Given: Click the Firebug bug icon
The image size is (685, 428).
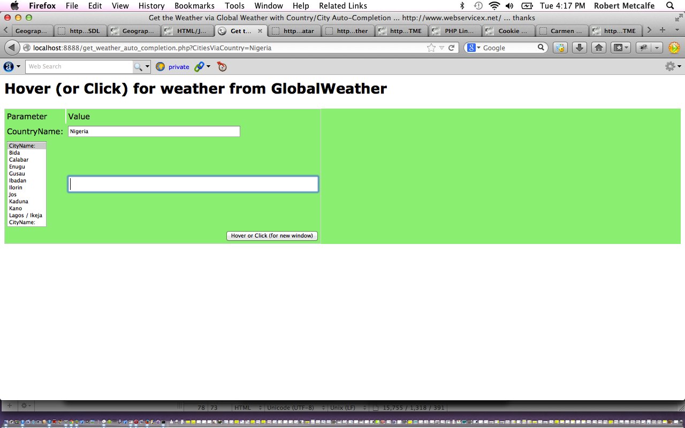Looking at the screenshot, I should pyautogui.click(x=644, y=48).
